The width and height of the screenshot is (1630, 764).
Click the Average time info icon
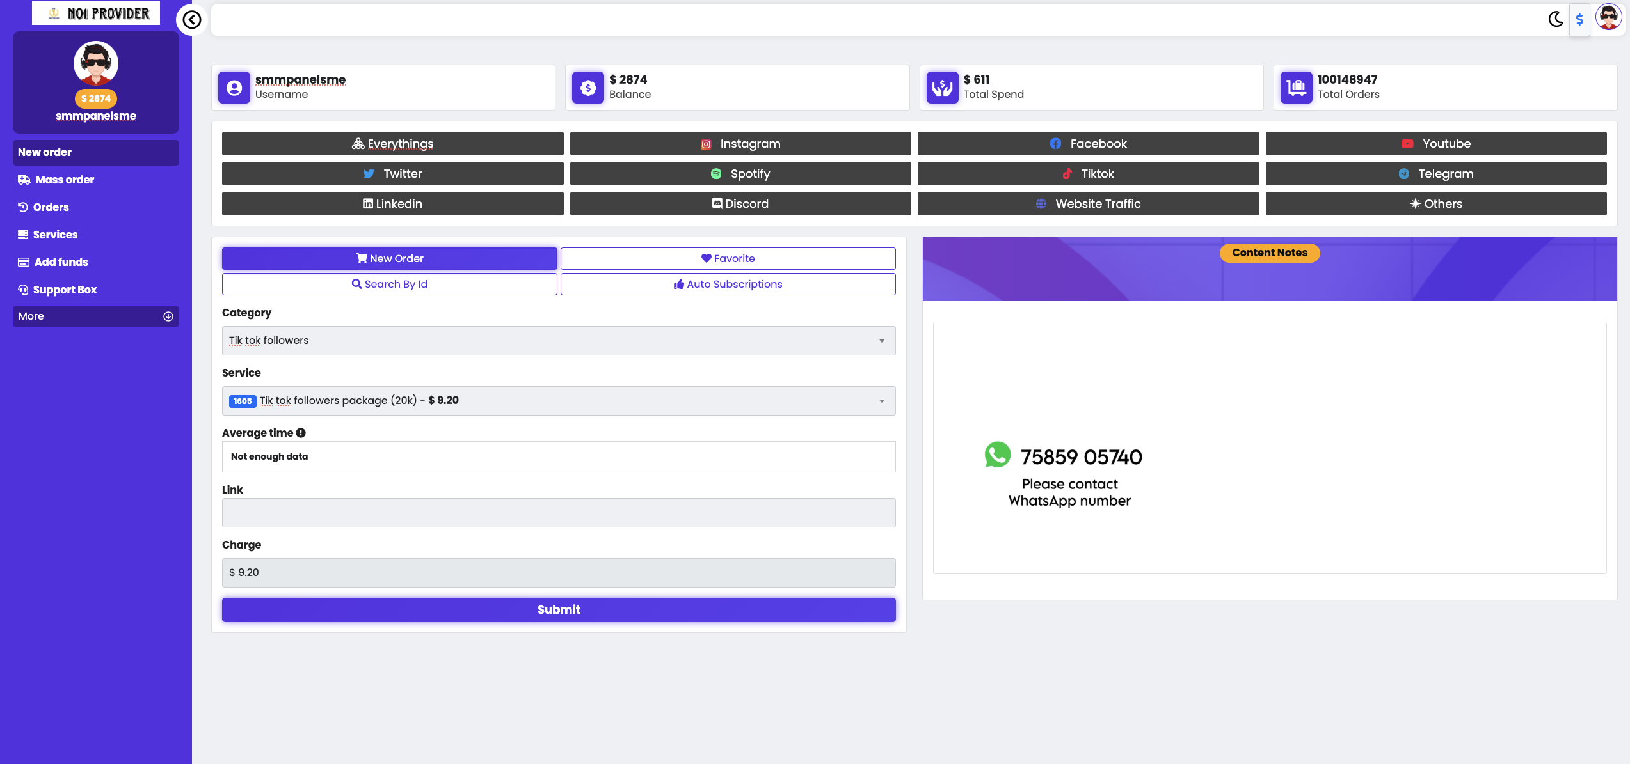301,433
